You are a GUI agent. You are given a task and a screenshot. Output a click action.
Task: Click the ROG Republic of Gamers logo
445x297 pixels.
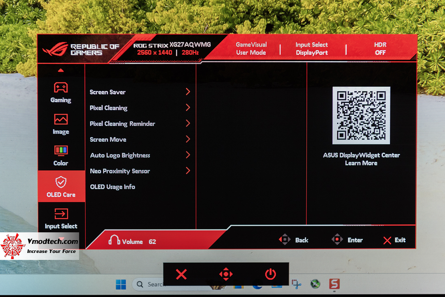tap(81, 49)
